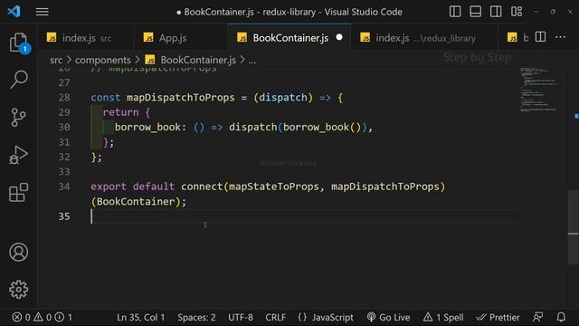Change indentation via Spaces: 2
Viewport: 579px width, 326px height.
196,317
